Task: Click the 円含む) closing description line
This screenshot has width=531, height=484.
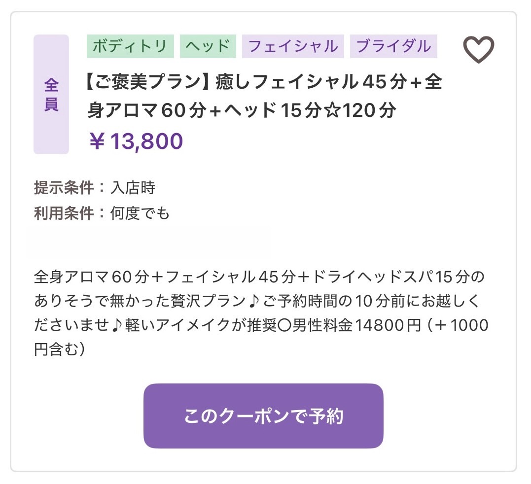Action: coord(60,349)
